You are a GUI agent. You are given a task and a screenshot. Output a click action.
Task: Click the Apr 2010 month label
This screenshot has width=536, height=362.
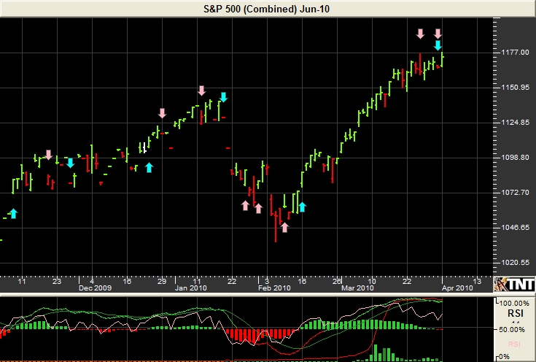(457, 288)
